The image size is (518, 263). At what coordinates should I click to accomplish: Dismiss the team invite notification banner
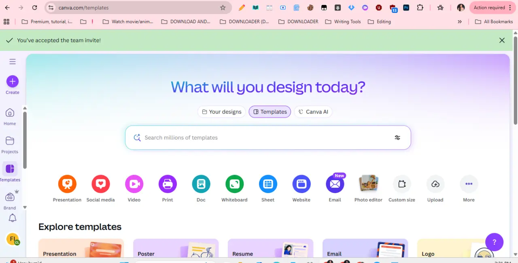(x=502, y=40)
